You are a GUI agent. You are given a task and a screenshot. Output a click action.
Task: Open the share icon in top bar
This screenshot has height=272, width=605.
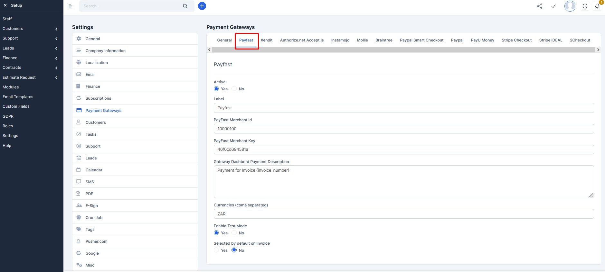point(540,6)
